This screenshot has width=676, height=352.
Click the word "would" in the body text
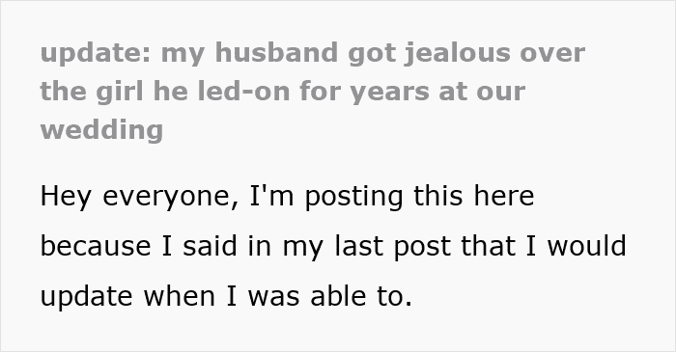[587, 246]
